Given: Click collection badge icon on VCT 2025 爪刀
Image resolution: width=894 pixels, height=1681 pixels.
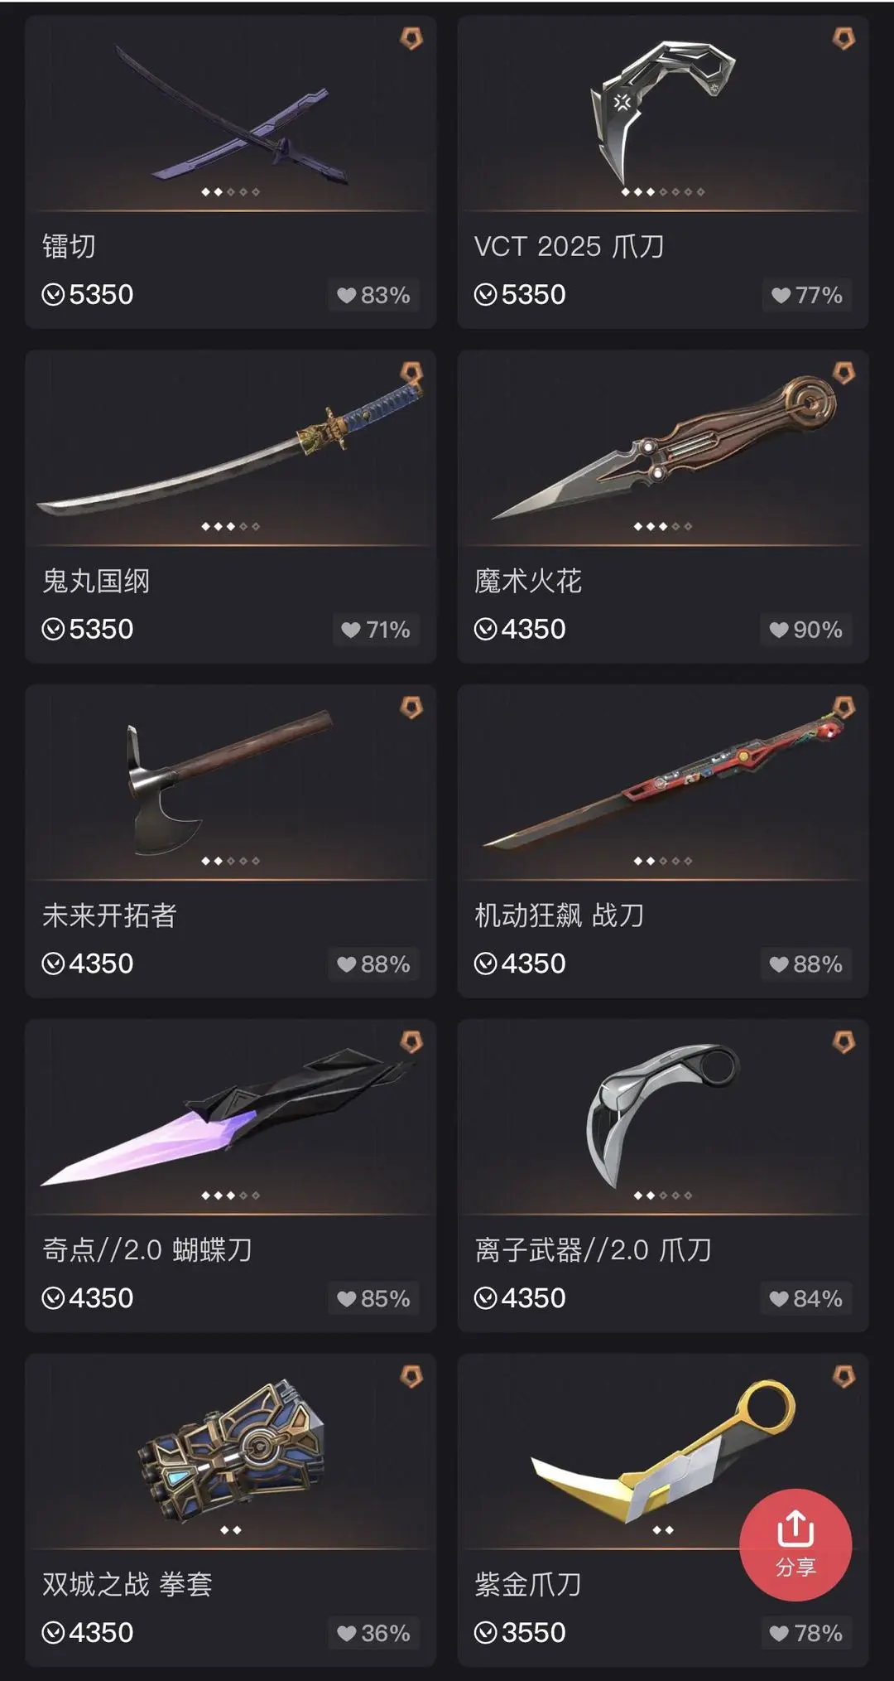Looking at the screenshot, I should point(844,38).
